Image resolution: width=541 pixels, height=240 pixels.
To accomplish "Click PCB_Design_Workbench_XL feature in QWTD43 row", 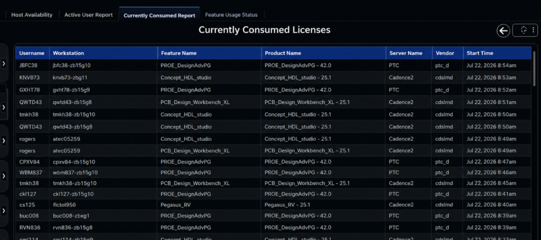I will tap(195, 102).
